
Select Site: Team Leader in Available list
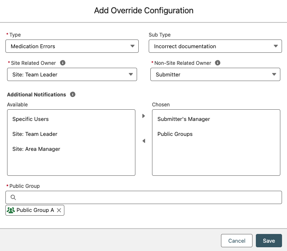pyautogui.click(x=35, y=134)
